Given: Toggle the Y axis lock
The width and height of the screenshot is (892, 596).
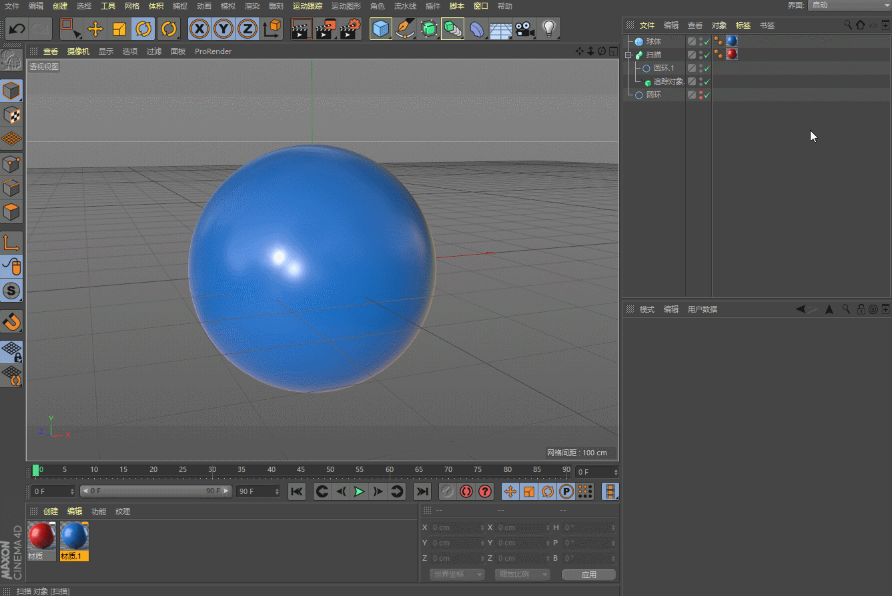Looking at the screenshot, I should [223, 29].
